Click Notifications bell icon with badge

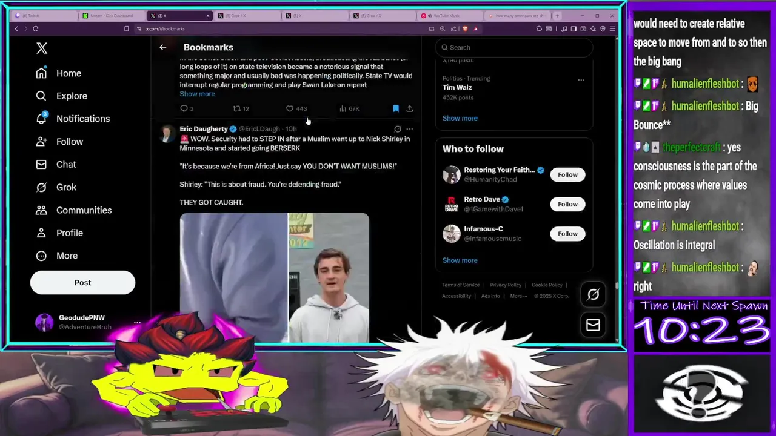click(41, 118)
